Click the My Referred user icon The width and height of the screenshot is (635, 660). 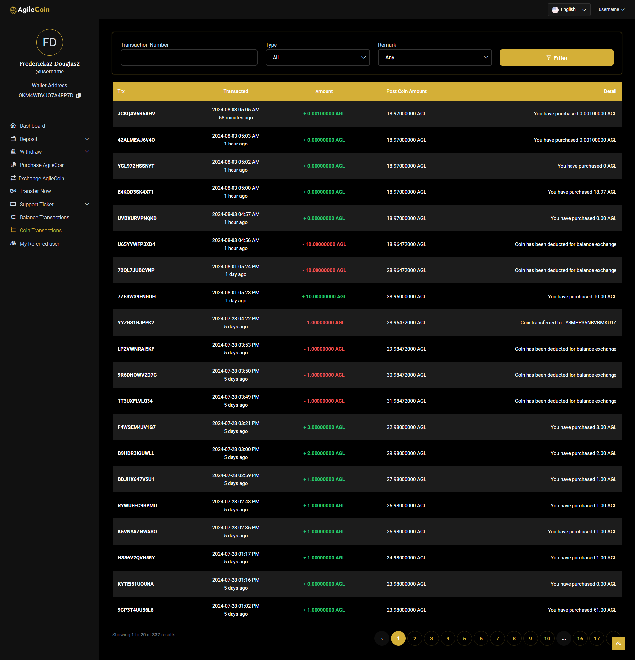click(13, 243)
